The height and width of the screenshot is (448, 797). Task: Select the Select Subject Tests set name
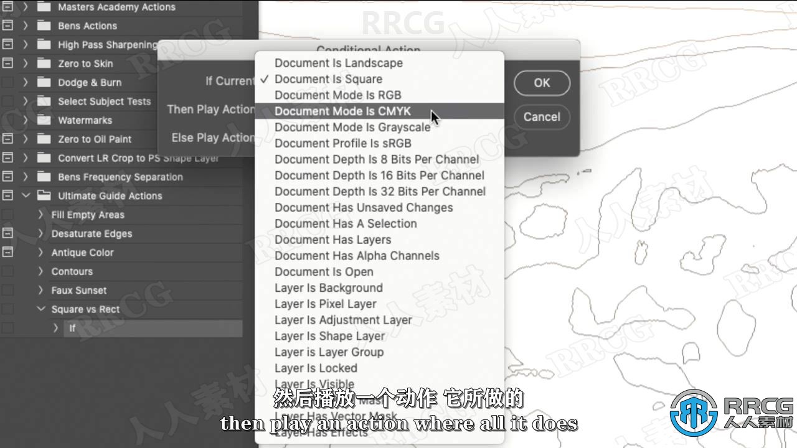pyautogui.click(x=105, y=101)
